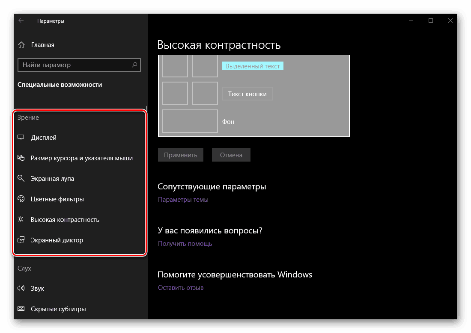Click the cursor icon next to Размер курсора
This screenshot has width=471, height=333.
21,158
